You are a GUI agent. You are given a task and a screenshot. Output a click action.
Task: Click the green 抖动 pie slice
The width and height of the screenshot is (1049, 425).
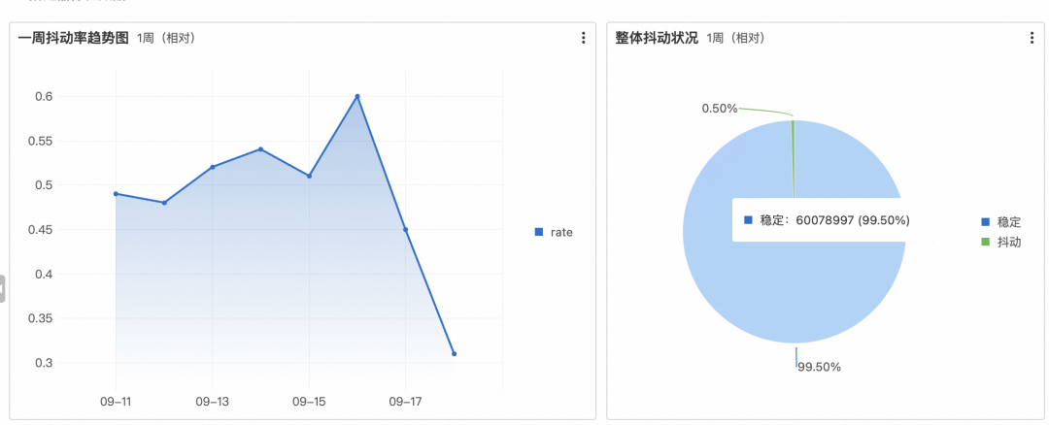click(x=793, y=159)
